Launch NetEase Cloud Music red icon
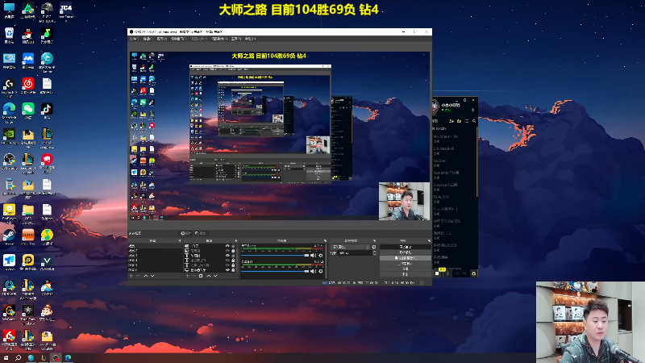 click(x=28, y=84)
